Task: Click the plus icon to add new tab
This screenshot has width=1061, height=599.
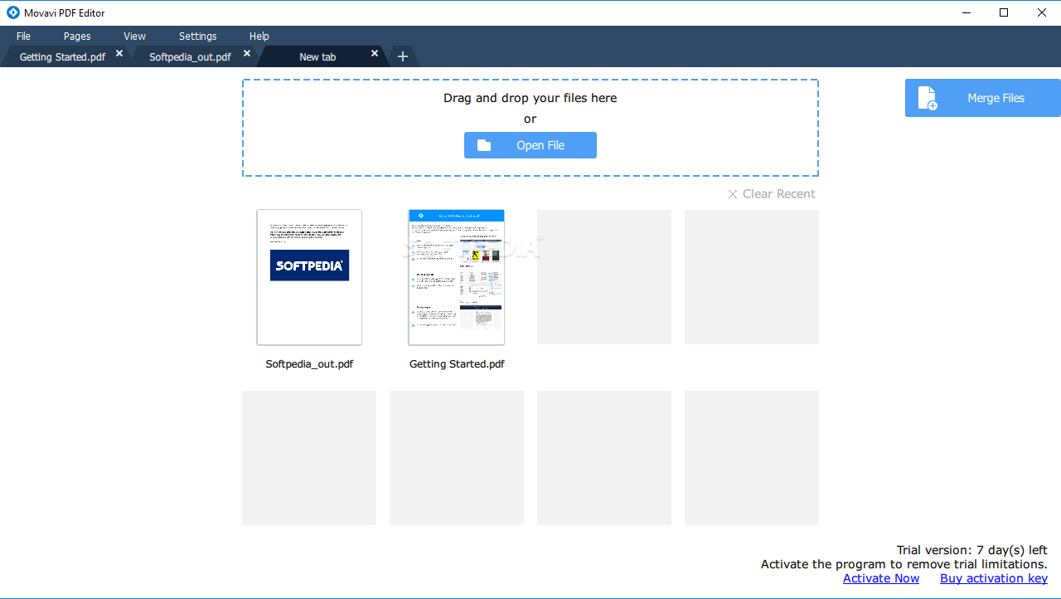Action: (x=403, y=56)
